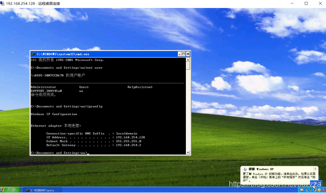Click the default gateway value 192.168.254.2
Image resolution: width=326 pixels, height=193 pixels.
(x=128, y=145)
